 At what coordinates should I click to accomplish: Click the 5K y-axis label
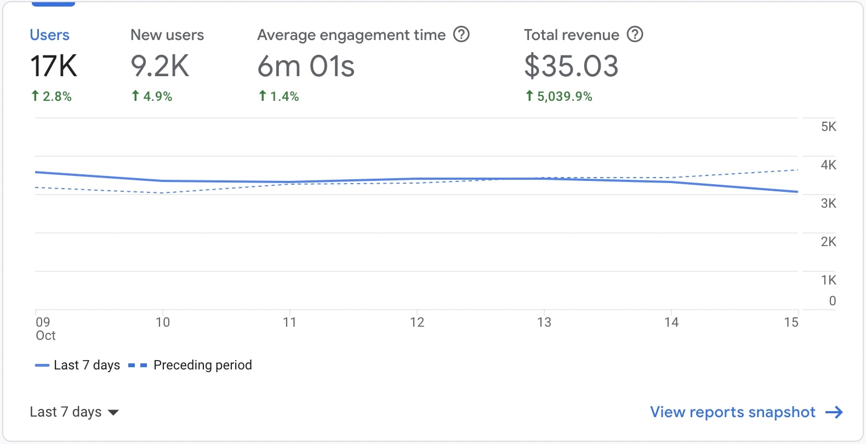click(x=828, y=127)
